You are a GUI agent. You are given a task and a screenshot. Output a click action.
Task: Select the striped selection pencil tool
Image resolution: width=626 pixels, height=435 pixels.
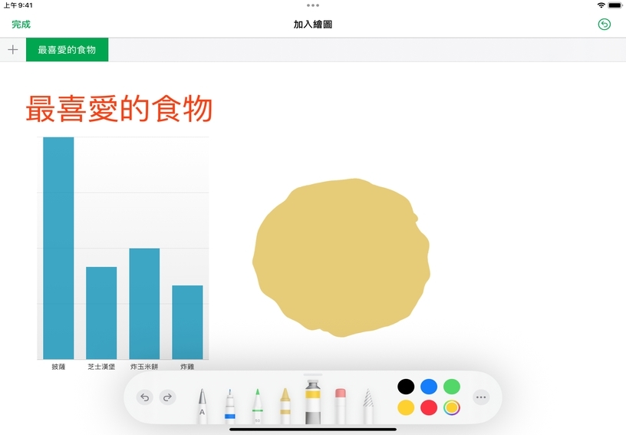(367, 406)
